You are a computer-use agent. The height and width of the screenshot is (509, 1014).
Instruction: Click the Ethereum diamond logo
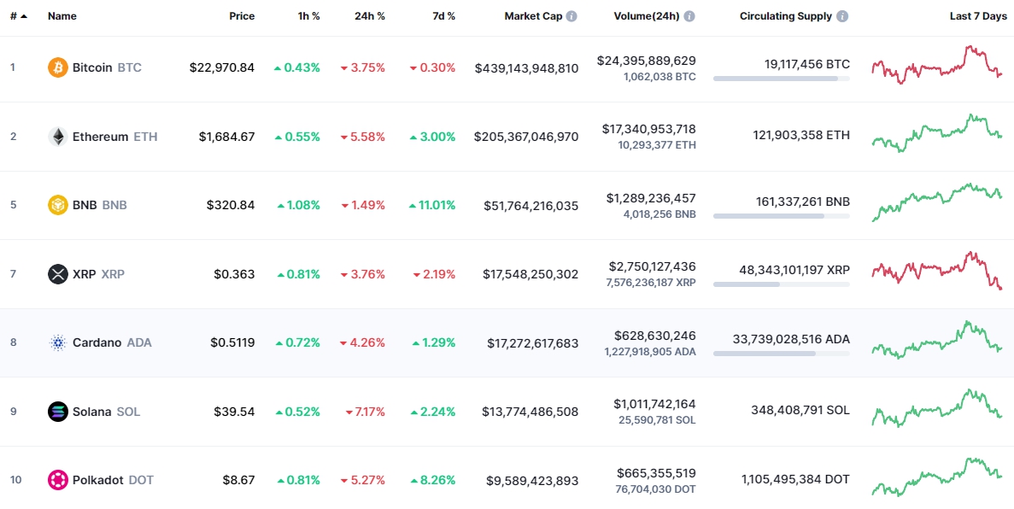pos(57,137)
